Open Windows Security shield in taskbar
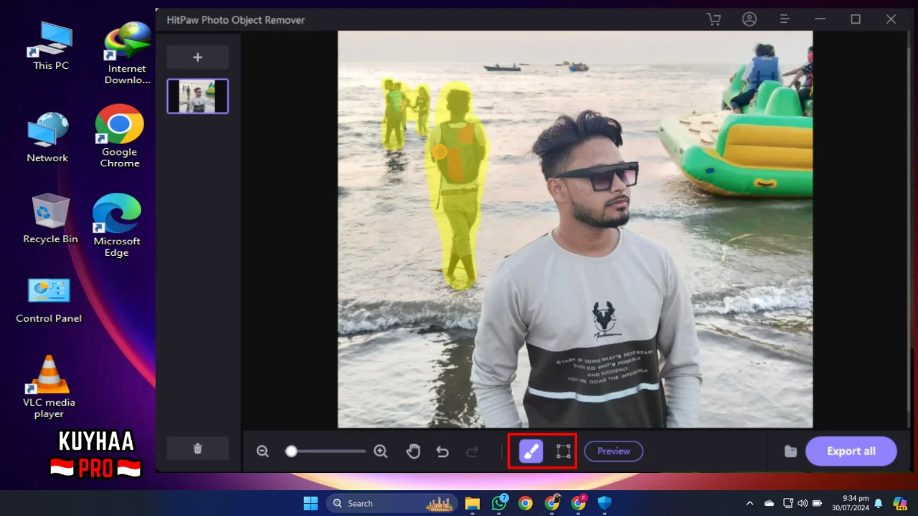Screen dimensions: 918x516 coord(605,503)
